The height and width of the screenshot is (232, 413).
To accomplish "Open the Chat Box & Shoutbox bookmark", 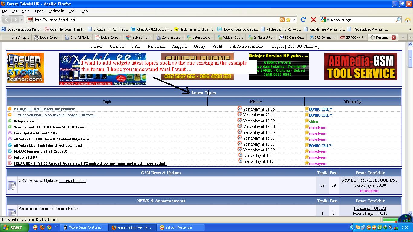I will click(151, 29).
